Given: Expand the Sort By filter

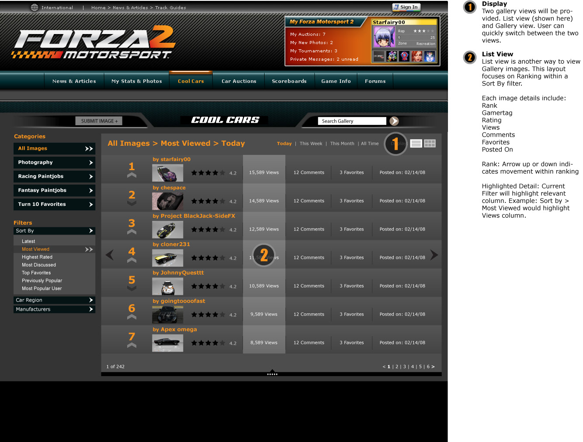Looking at the screenshot, I should tap(54, 231).
